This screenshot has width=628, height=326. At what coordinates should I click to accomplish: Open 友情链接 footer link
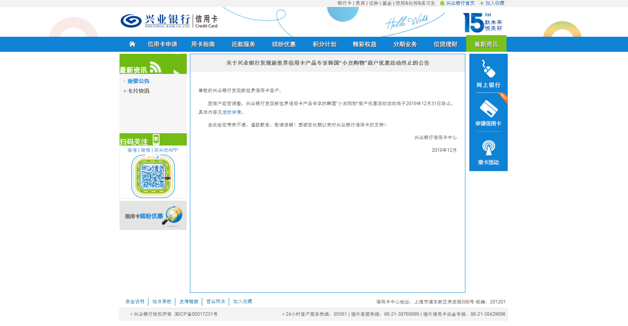click(189, 302)
